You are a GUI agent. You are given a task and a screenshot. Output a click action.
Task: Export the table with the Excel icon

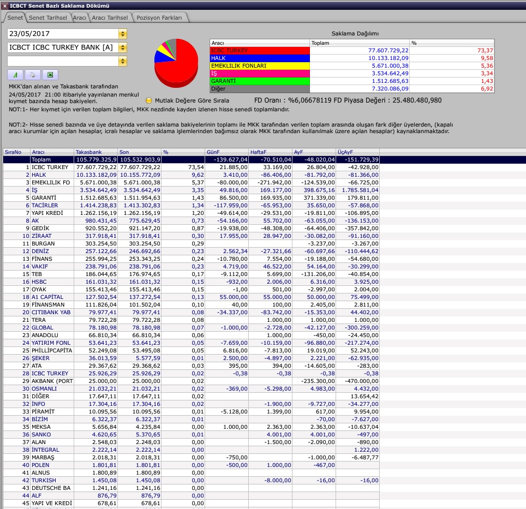point(50,75)
